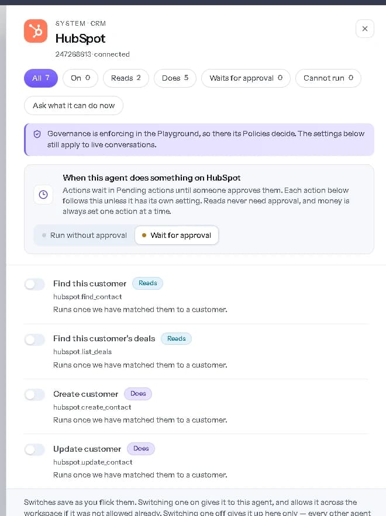Show only Does actions

click(x=175, y=78)
